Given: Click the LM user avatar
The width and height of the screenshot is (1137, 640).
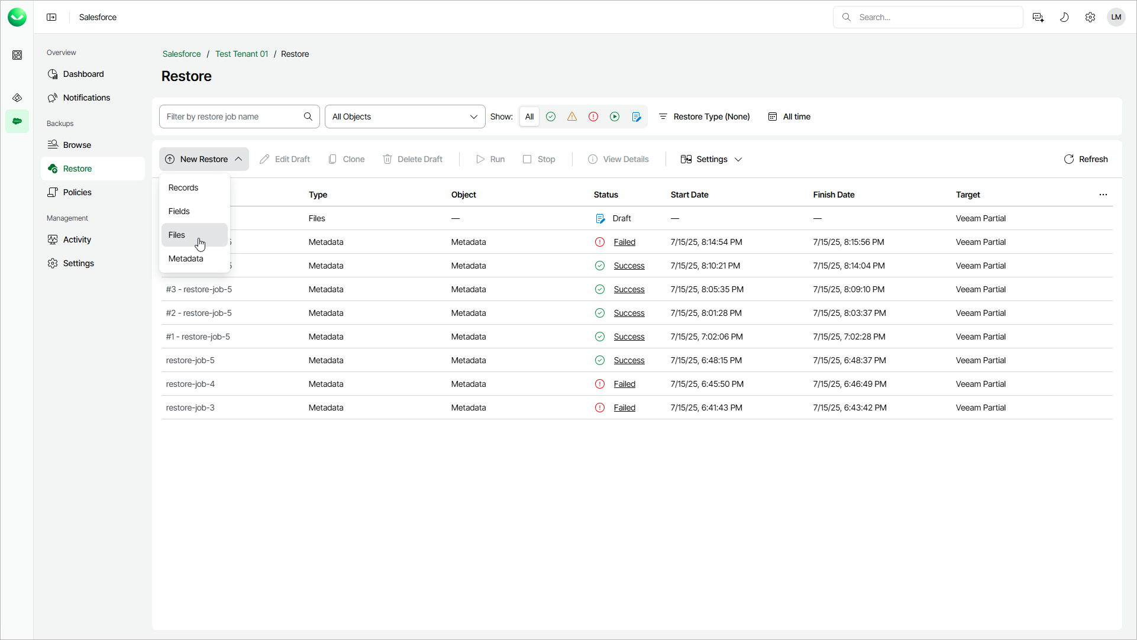Looking at the screenshot, I should pos(1116,17).
